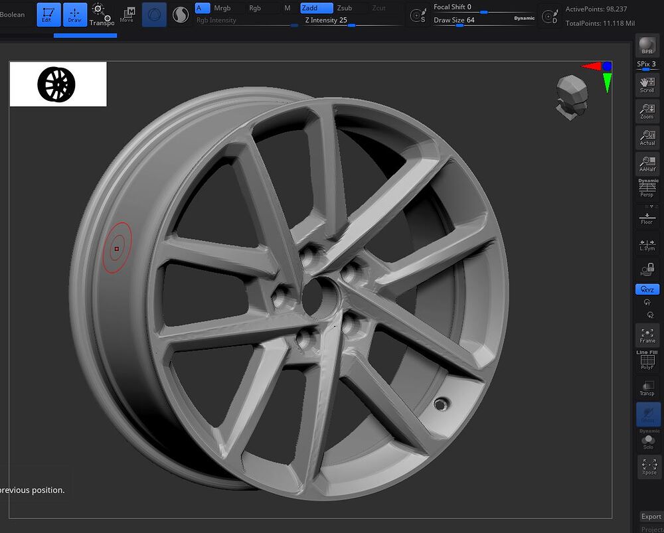Toggle Persp perspective view
The width and height of the screenshot is (664, 533).
coord(647,189)
